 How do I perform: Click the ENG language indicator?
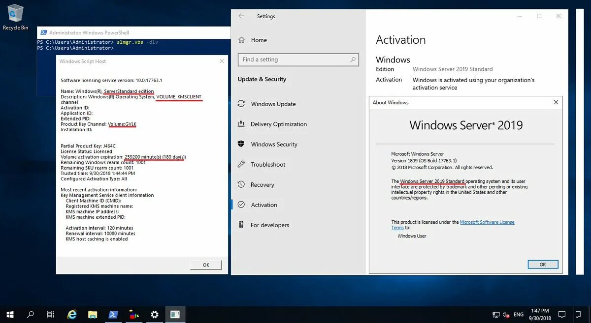click(x=519, y=315)
